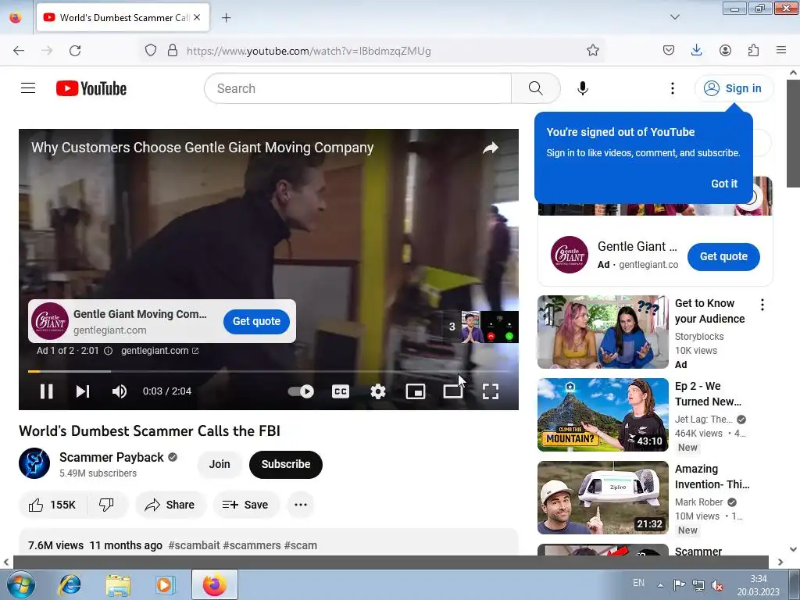800x600 pixels.
Task: Click the #scam hashtag
Action: click(301, 545)
